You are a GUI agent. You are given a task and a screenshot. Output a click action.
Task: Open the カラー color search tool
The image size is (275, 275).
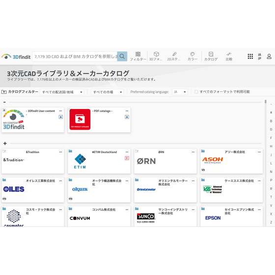click(x=192, y=56)
